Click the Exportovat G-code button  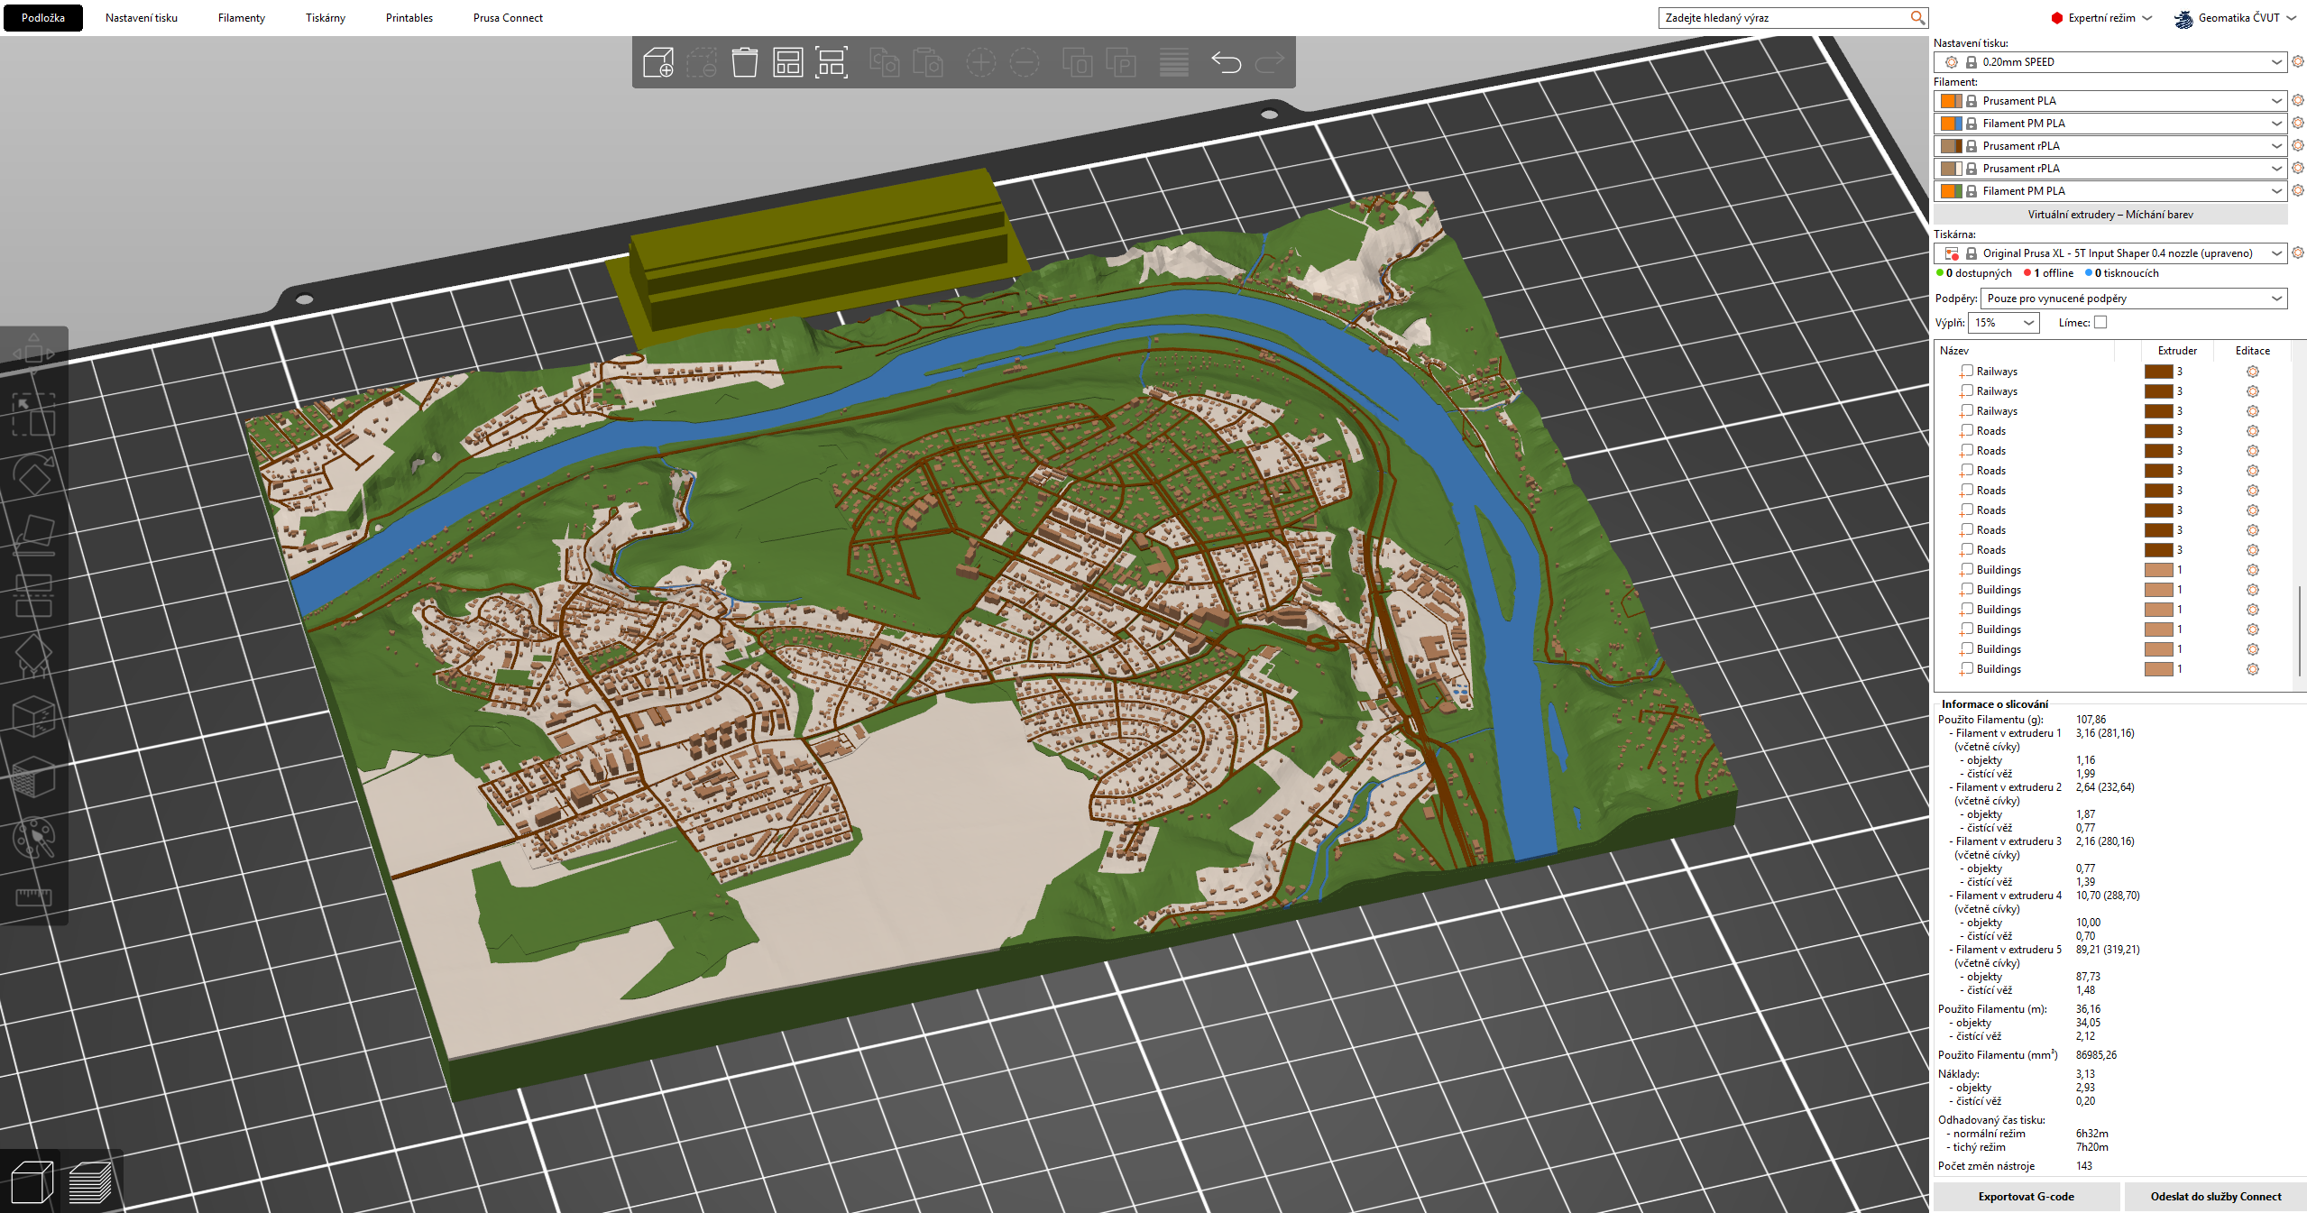2027,1197
